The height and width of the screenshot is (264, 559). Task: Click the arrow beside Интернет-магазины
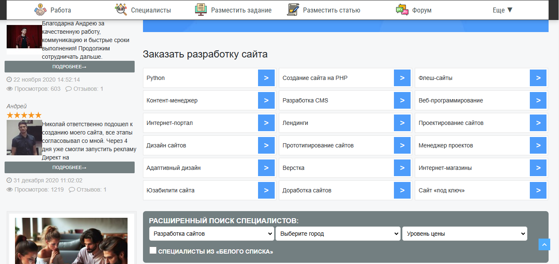(x=538, y=168)
